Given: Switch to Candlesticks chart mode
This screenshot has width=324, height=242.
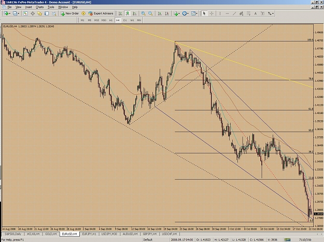Looking at the screenshot, I should tap(128, 13).
